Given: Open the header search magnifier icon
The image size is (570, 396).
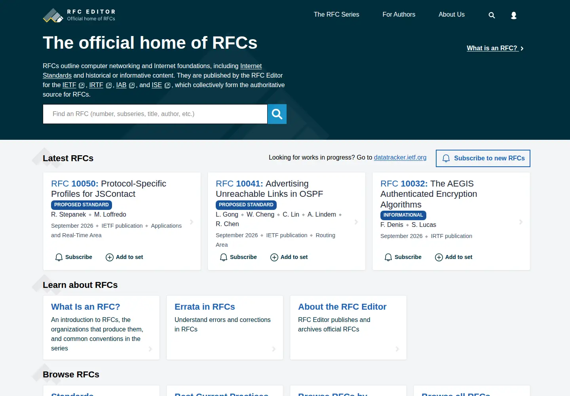Looking at the screenshot, I should [x=492, y=15].
